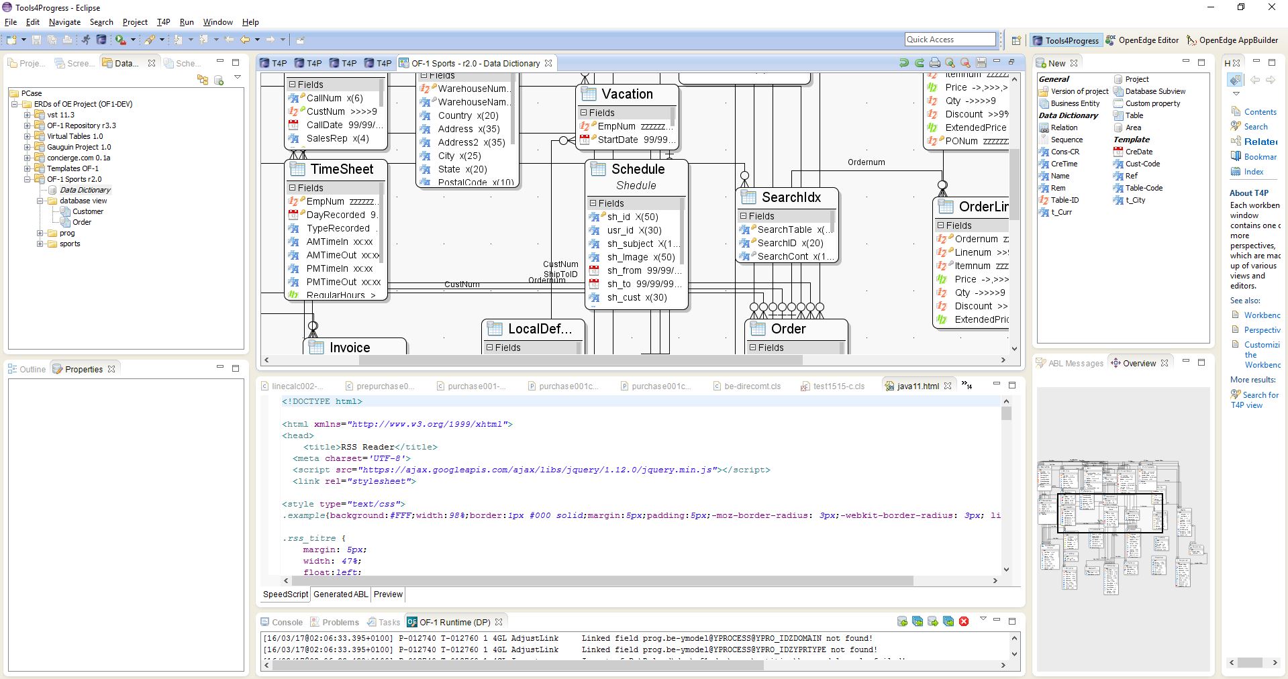Click the Open Perspective icon
This screenshot has height=679, width=1288.
click(x=1016, y=40)
